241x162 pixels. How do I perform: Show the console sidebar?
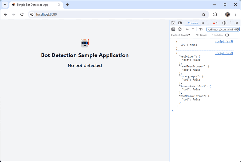(173, 29)
